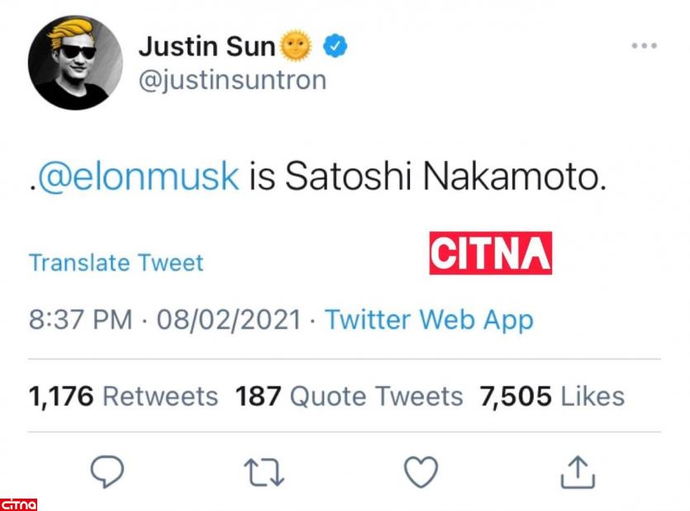Click the Justin Sun display name
Viewport: 690px width, 511px height.
[x=207, y=46]
